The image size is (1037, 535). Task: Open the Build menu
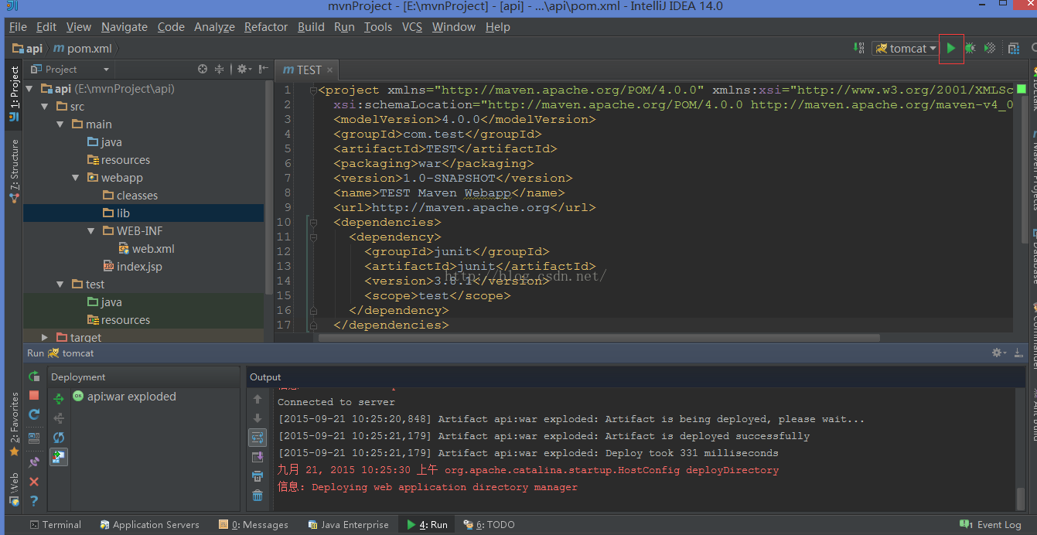(311, 27)
